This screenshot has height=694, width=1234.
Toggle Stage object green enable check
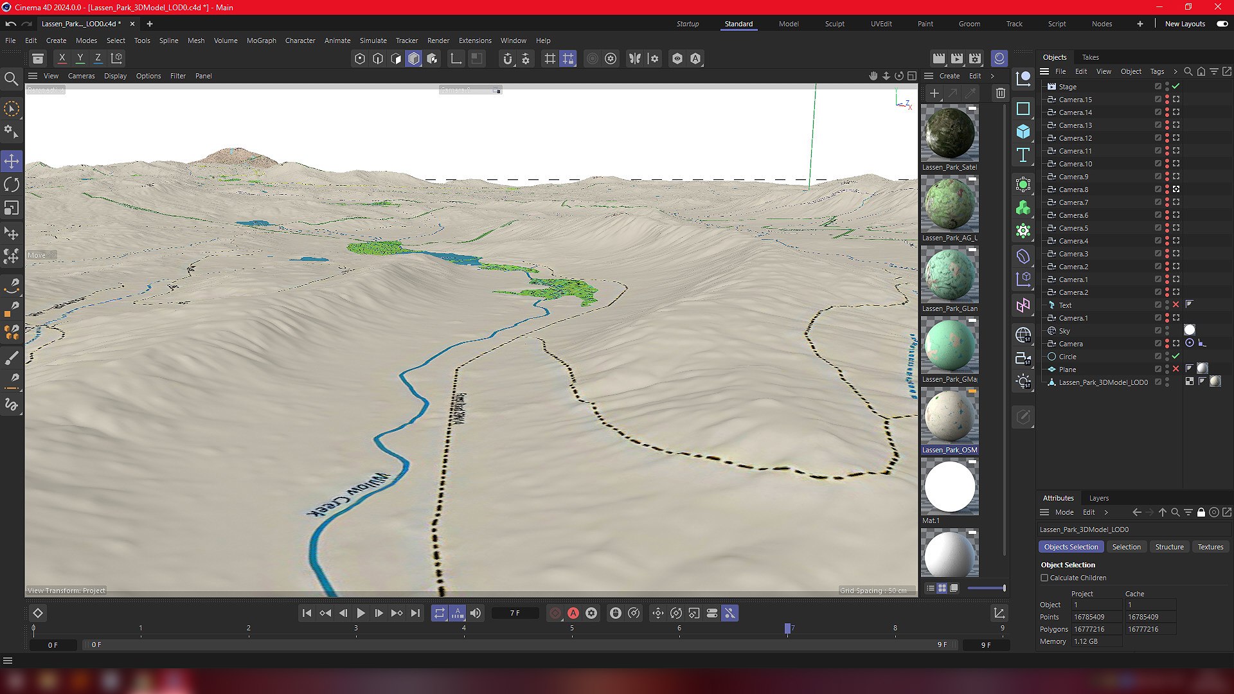point(1176,86)
